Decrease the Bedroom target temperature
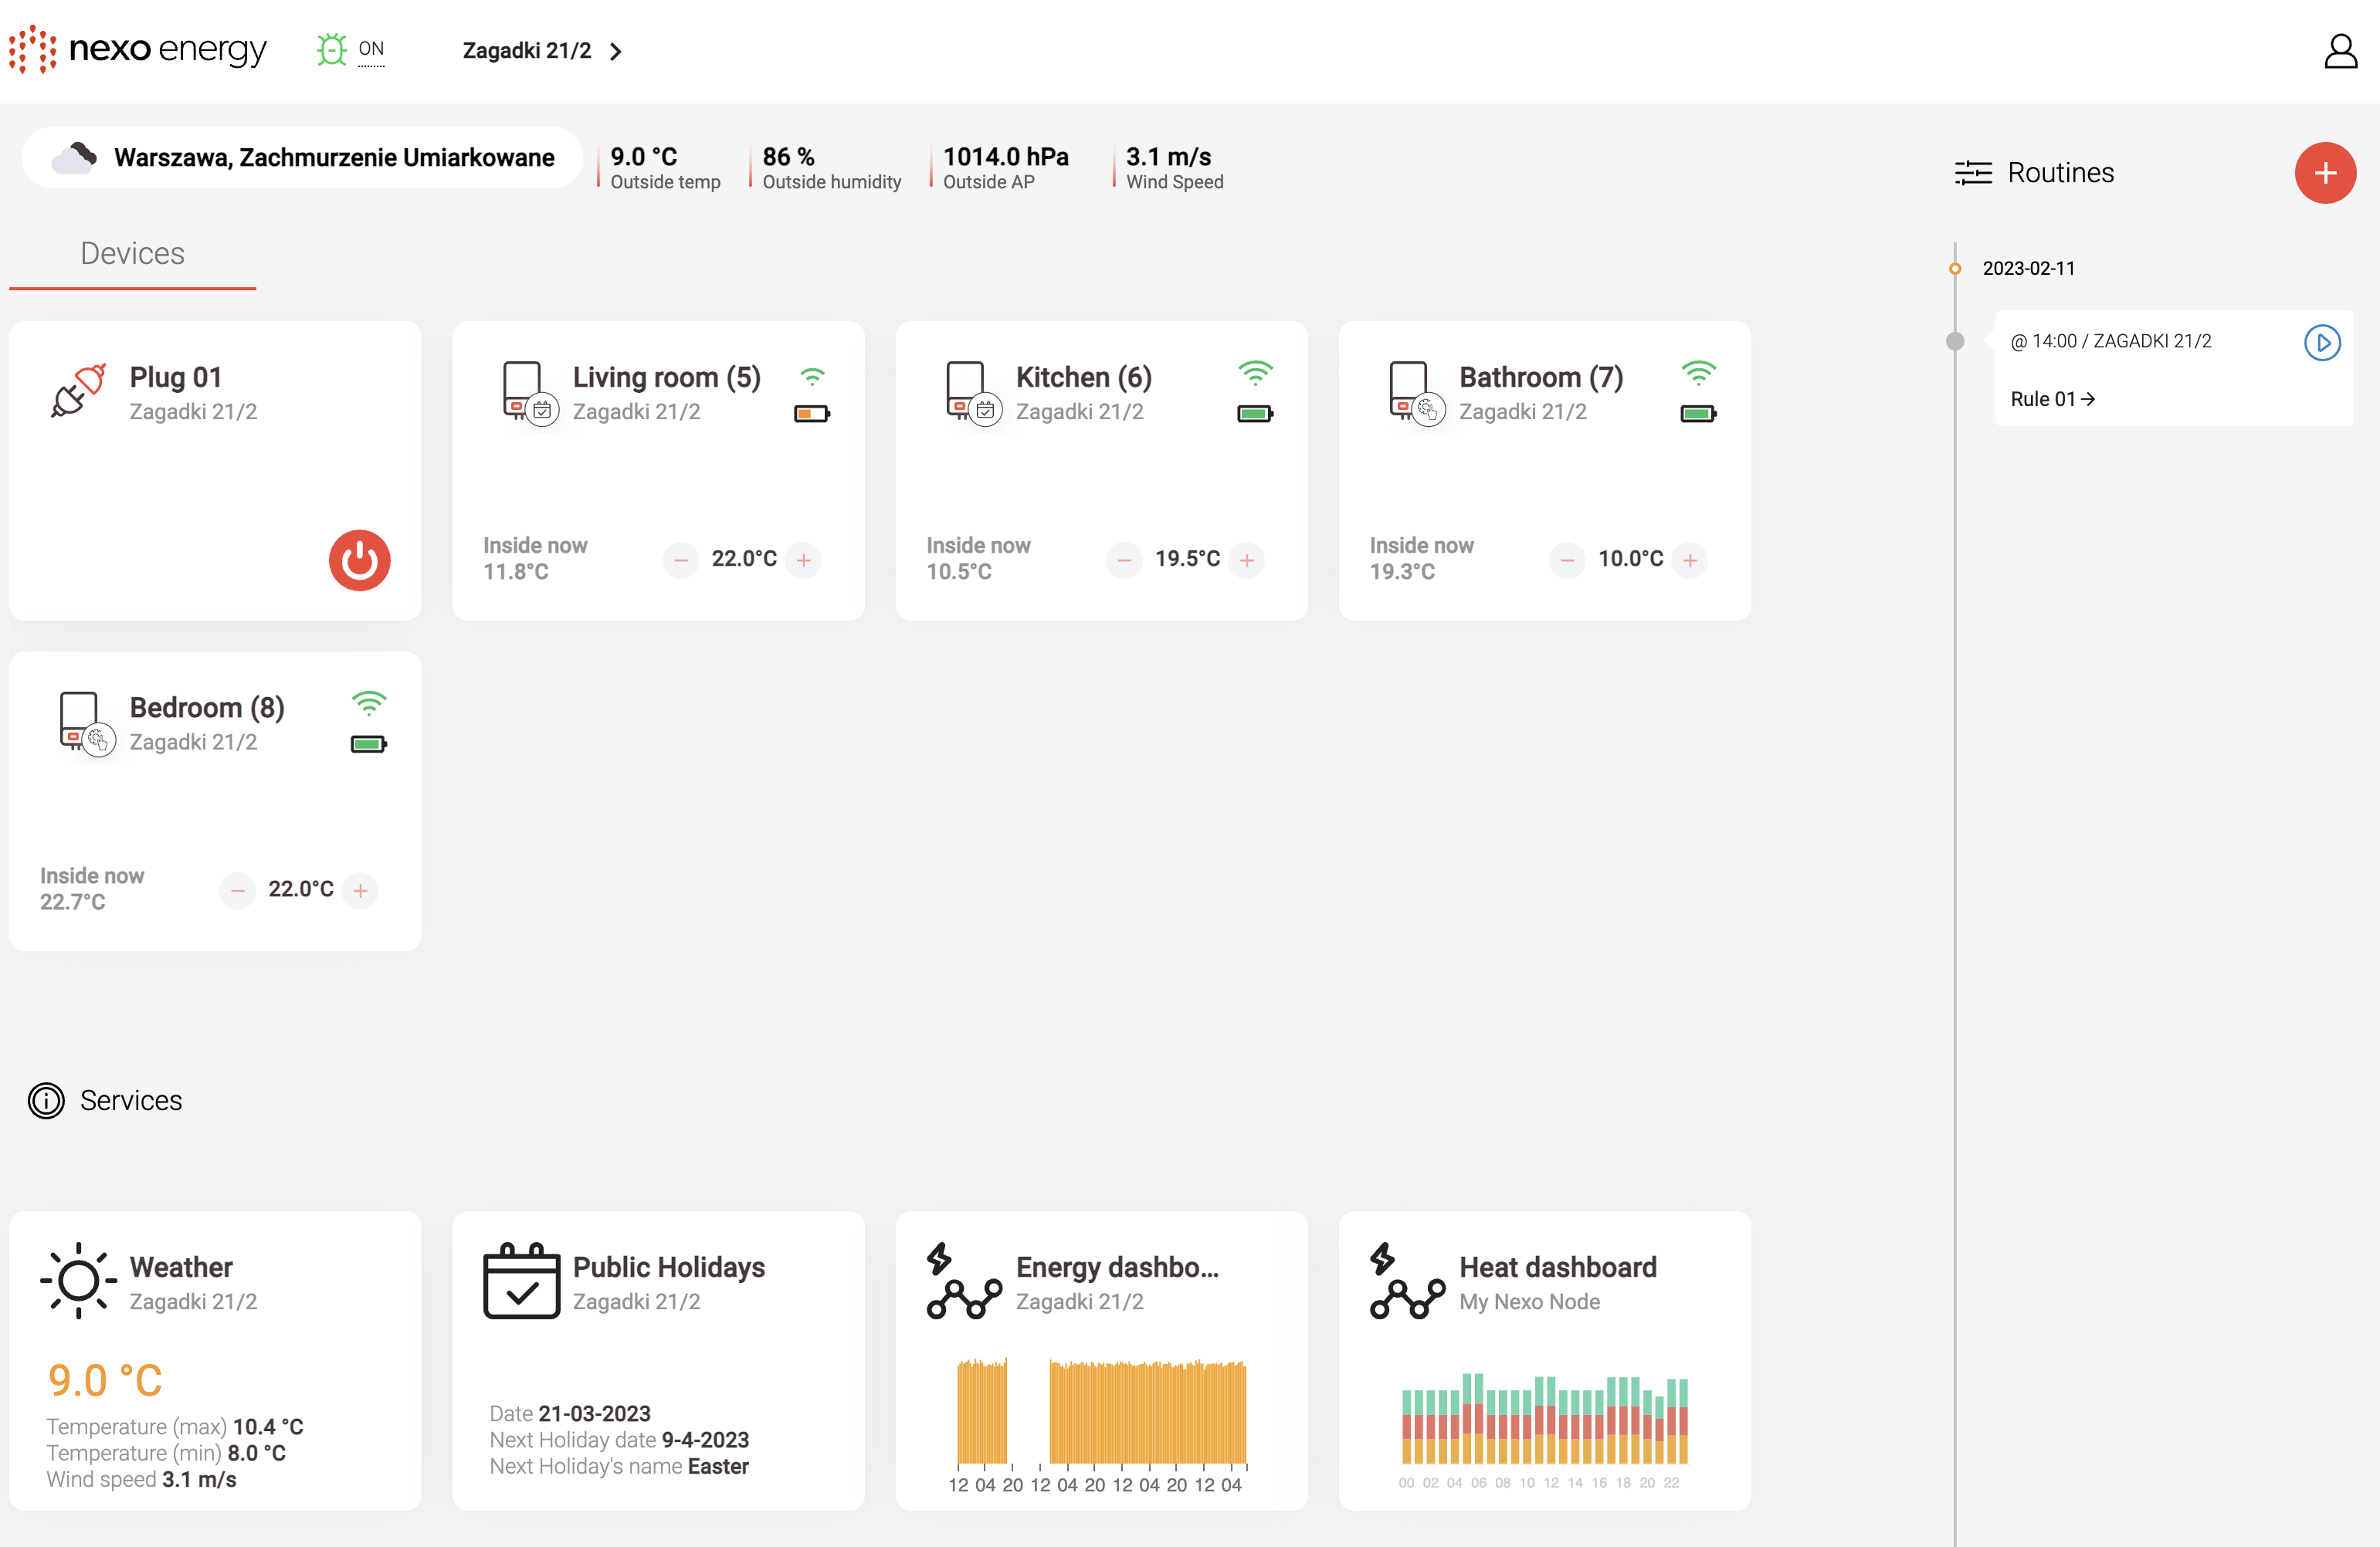This screenshot has height=1547, width=2380. tap(237, 889)
